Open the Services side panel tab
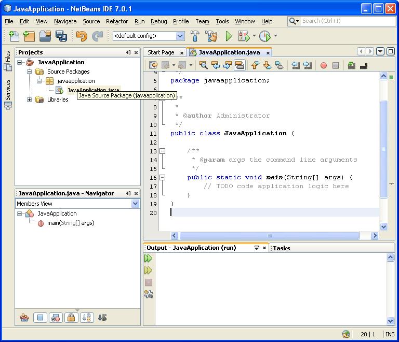This screenshot has width=399, height=342. [8, 94]
